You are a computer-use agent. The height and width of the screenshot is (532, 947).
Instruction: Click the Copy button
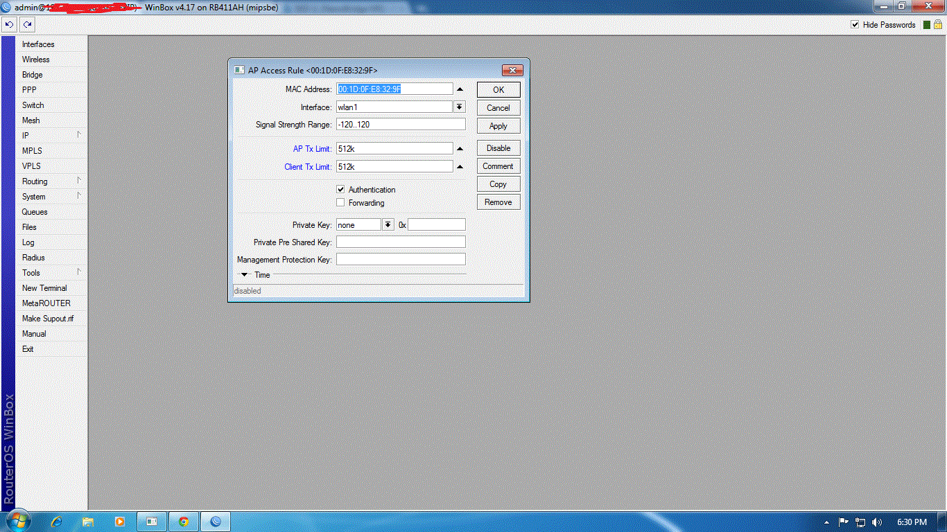coord(498,184)
